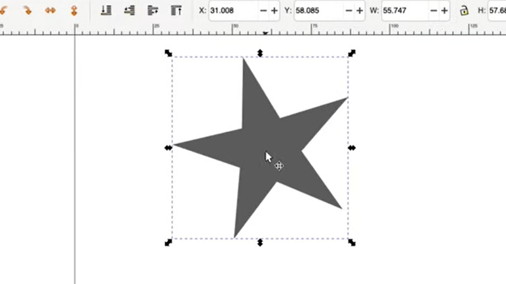Viewport: 506px width, 284px height.
Task: Click the ruler label 75
Action: click(315, 26)
